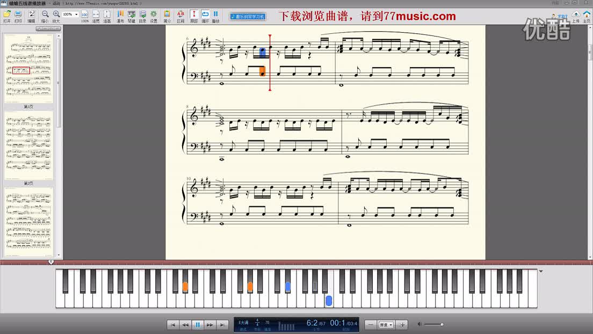Click the toolbar pause (播放) icon
The height and width of the screenshot is (334, 593).
(215, 16)
